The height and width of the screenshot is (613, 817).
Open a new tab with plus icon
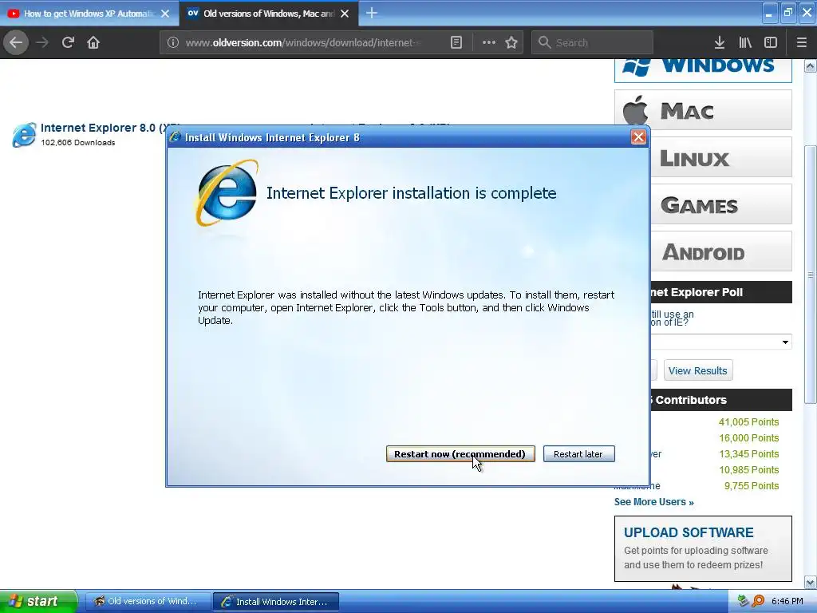click(372, 13)
